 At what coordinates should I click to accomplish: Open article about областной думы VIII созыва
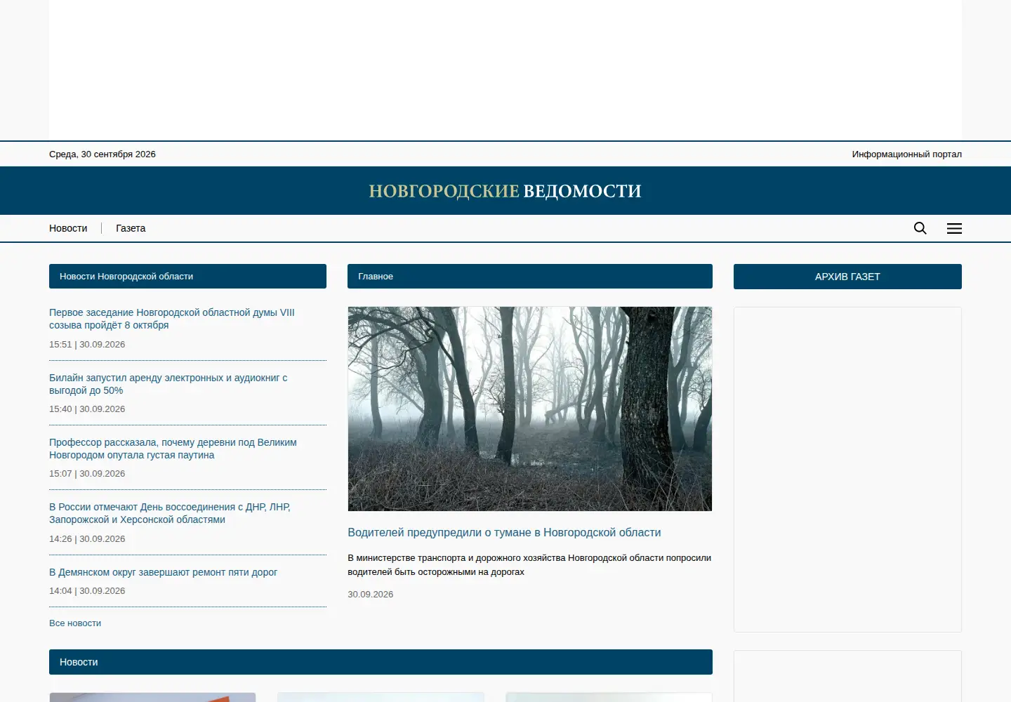click(172, 319)
